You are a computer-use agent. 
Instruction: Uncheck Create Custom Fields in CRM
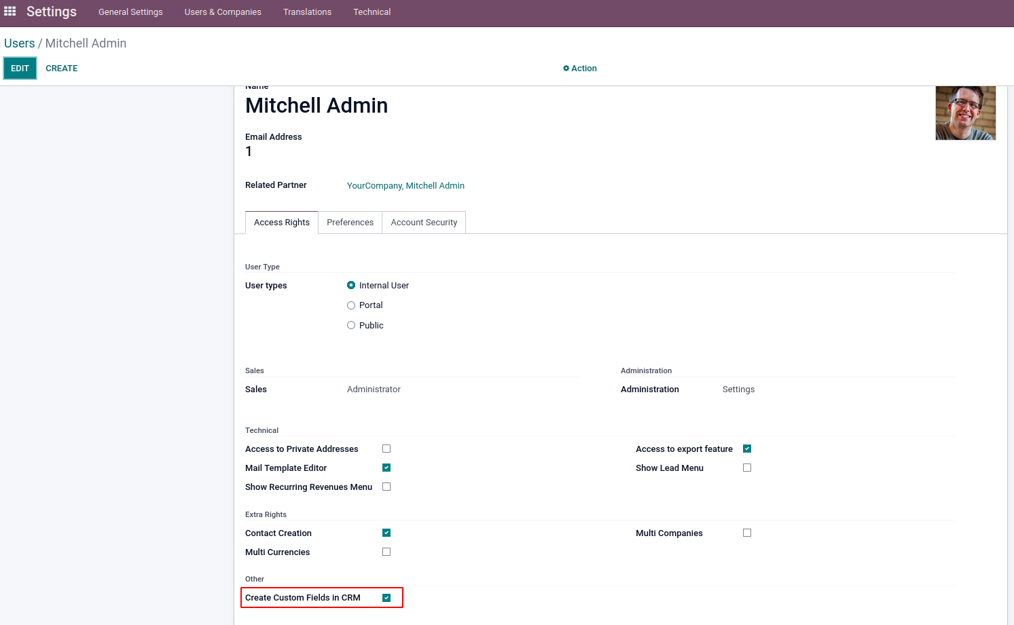coord(386,598)
